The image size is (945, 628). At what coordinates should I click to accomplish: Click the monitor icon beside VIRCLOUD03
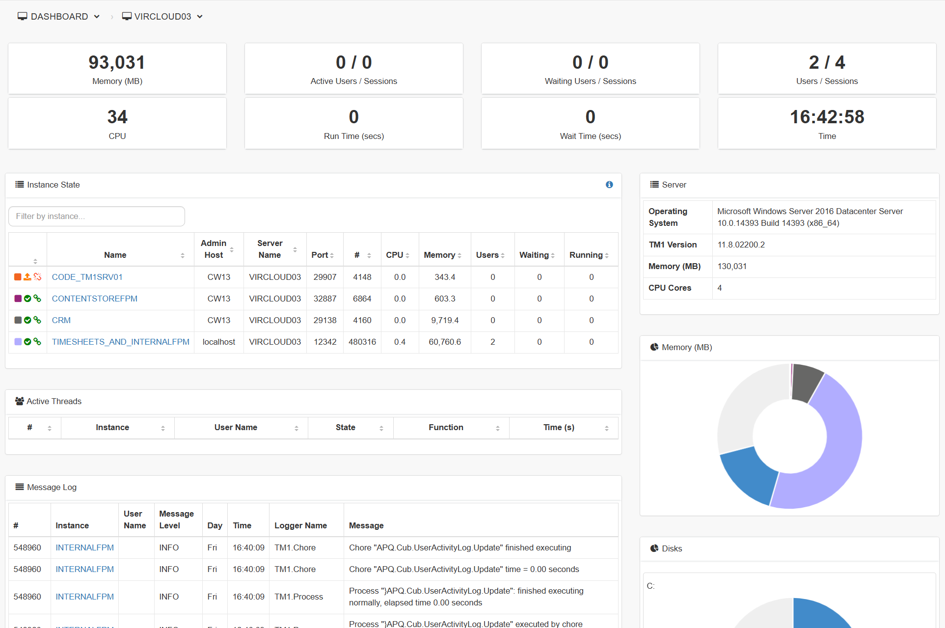click(127, 16)
